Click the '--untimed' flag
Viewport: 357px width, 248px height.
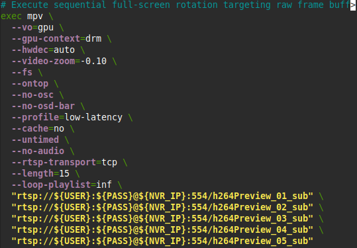(35, 140)
